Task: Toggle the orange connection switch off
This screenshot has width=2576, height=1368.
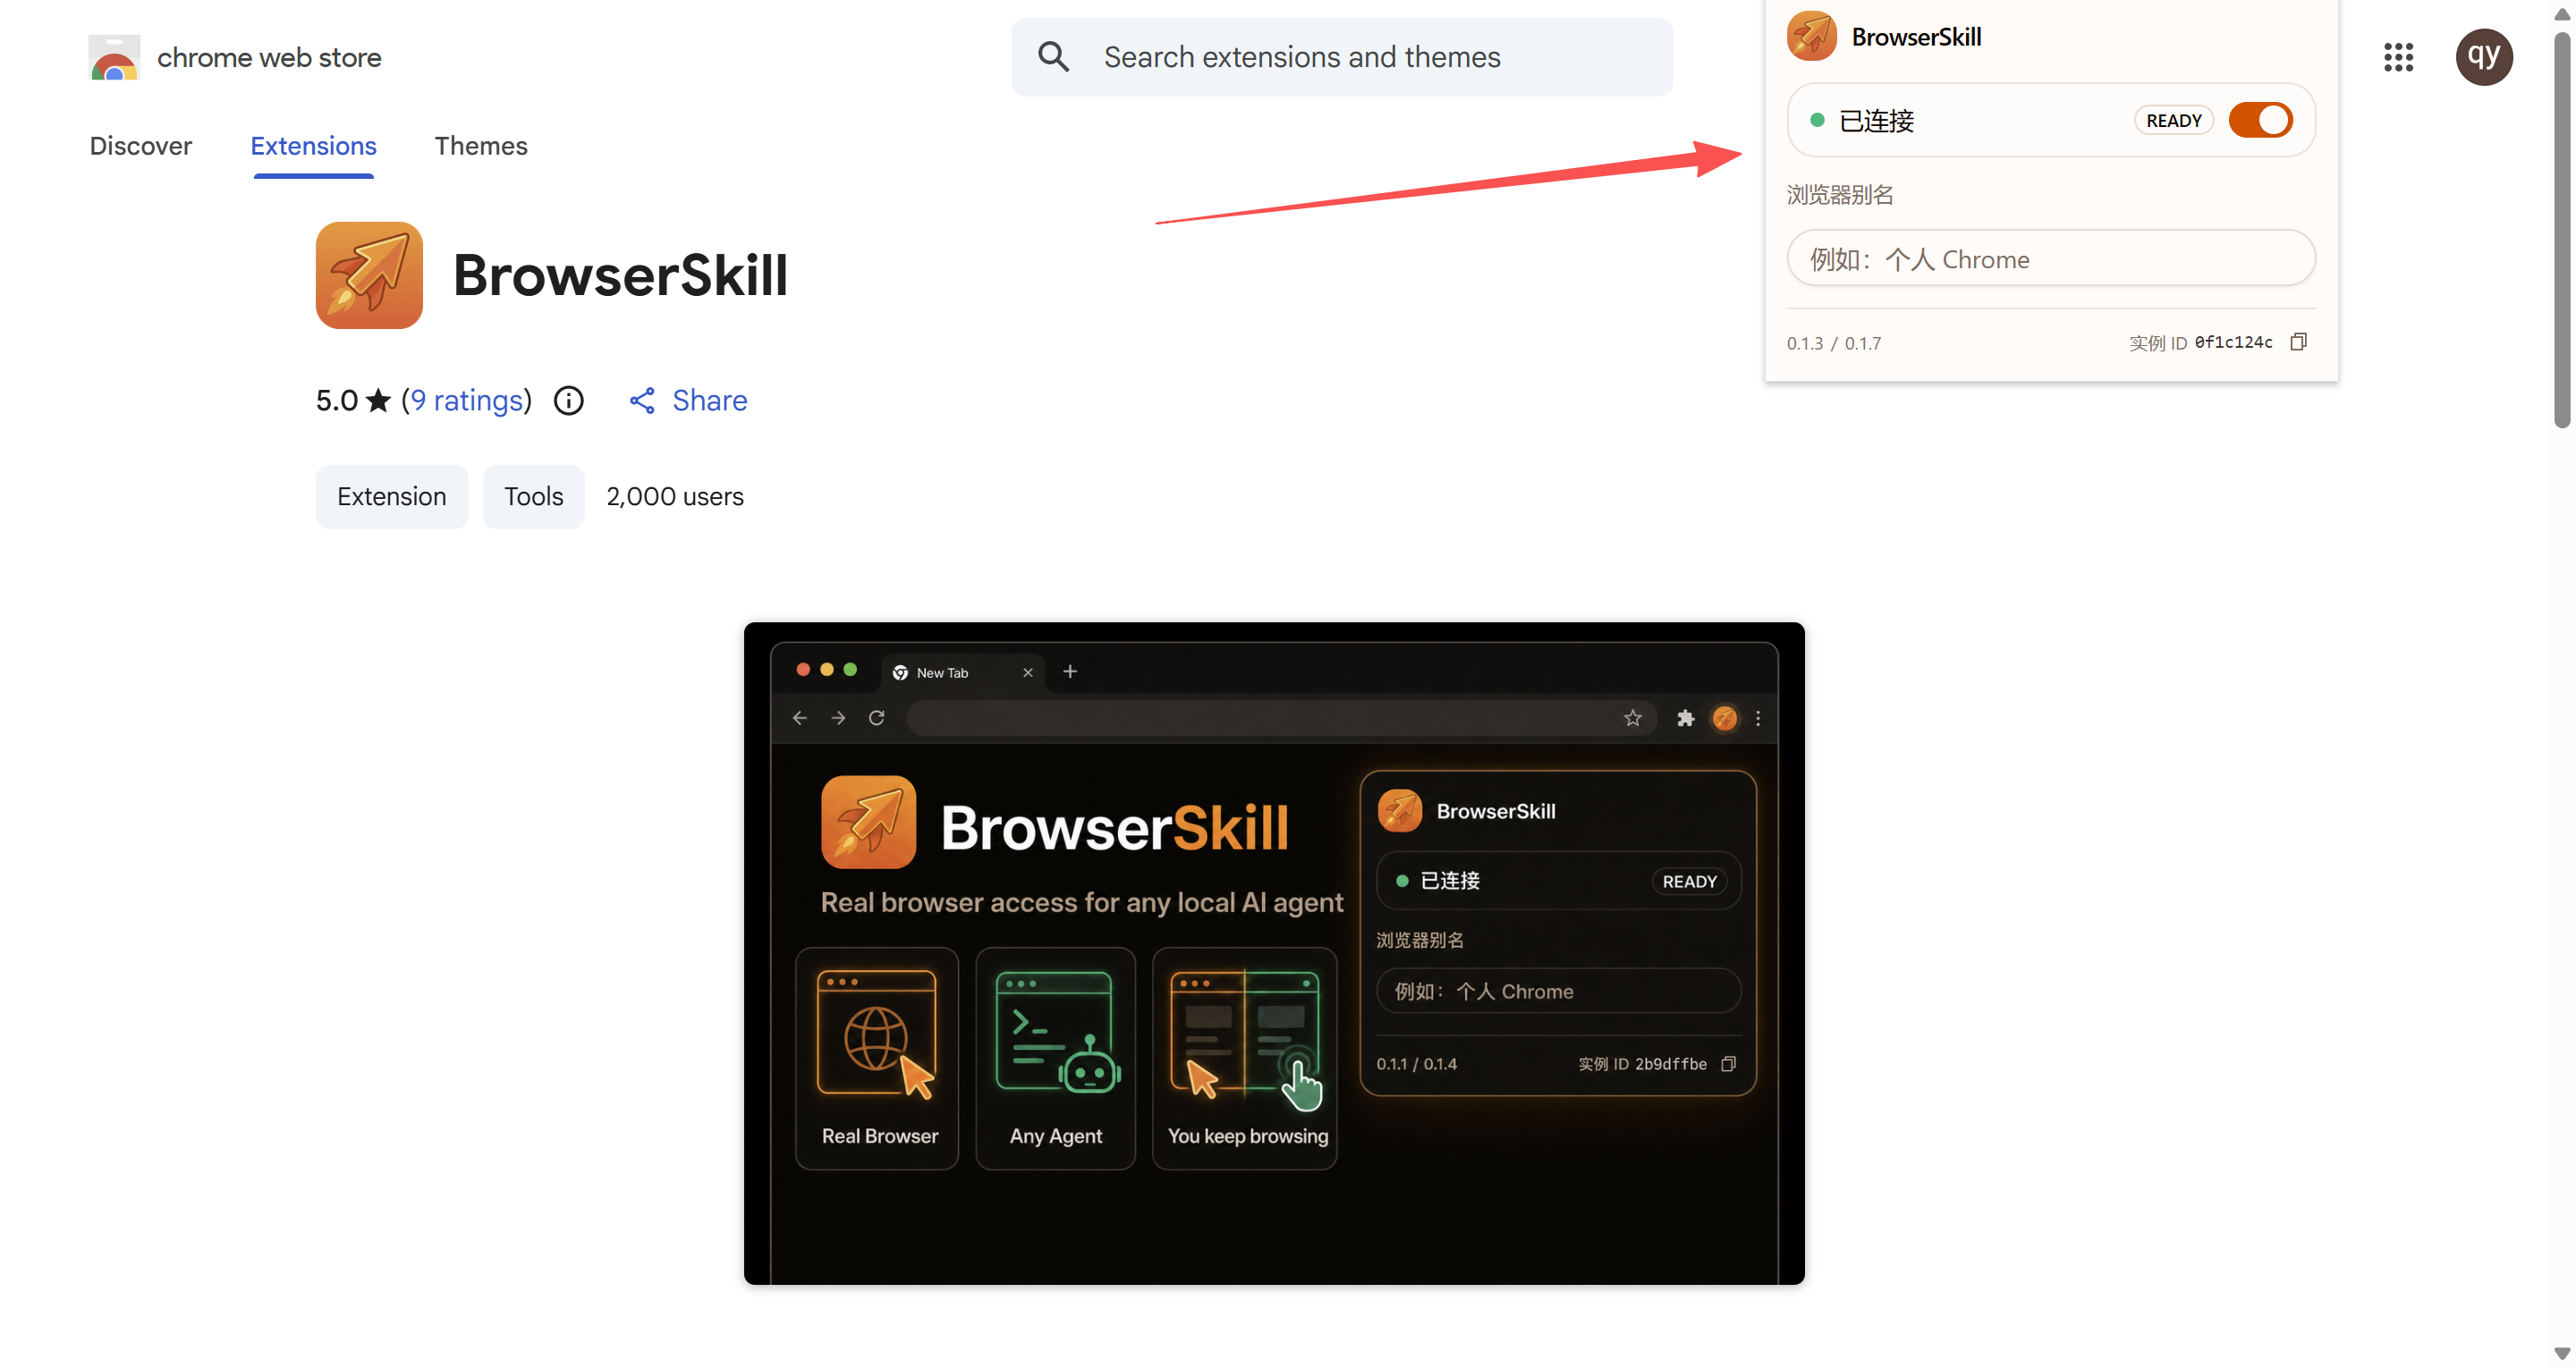Action: tap(2261, 120)
